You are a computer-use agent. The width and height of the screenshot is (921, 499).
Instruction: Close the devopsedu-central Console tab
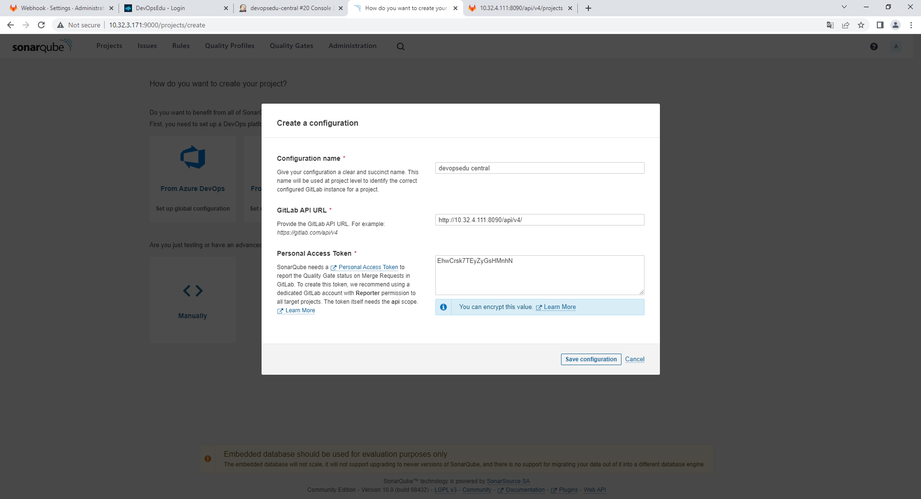[341, 8]
